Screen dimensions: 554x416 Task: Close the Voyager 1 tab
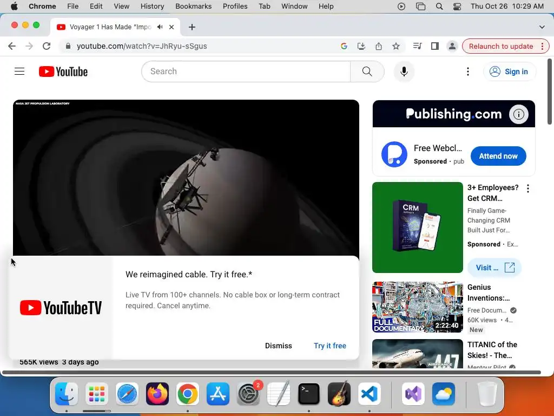click(172, 27)
